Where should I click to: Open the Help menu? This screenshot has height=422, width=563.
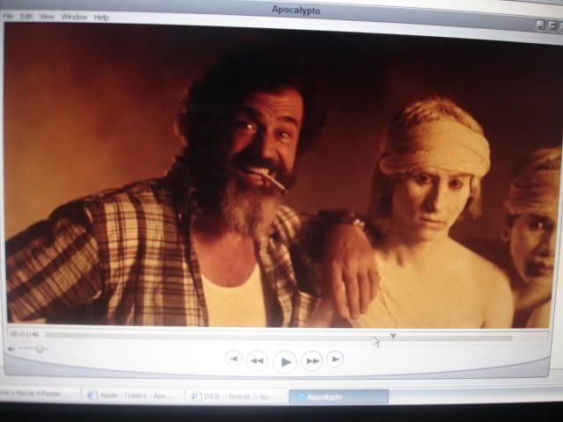[x=101, y=18]
